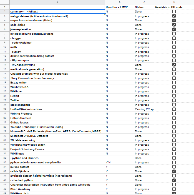Viewport: 194px width, 195px height.
Task: Select the 'joke explanation' cell
Action: (57, 29)
